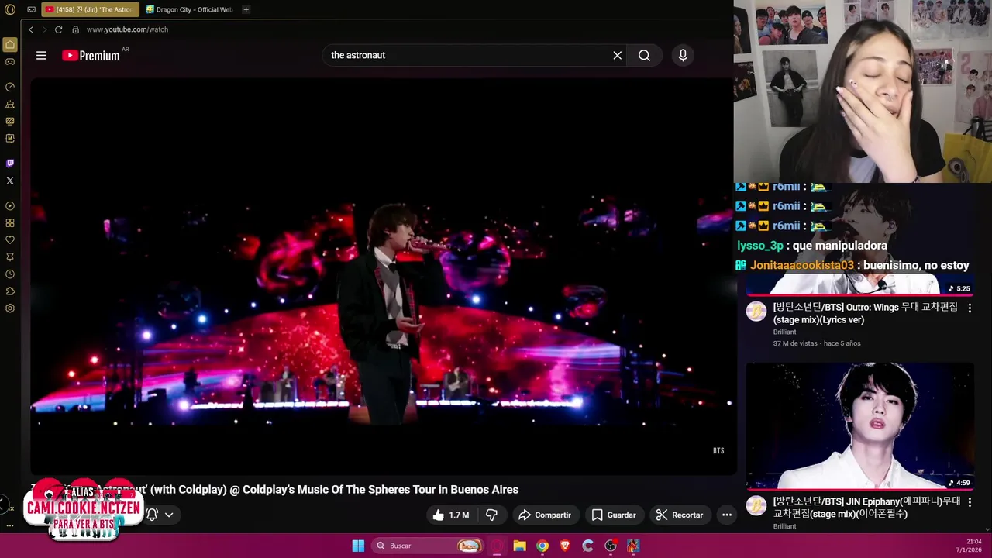Like the video with 1.7 M likes
The height and width of the screenshot is (558, 992).
pyautogui.click(x=450, y=515)
